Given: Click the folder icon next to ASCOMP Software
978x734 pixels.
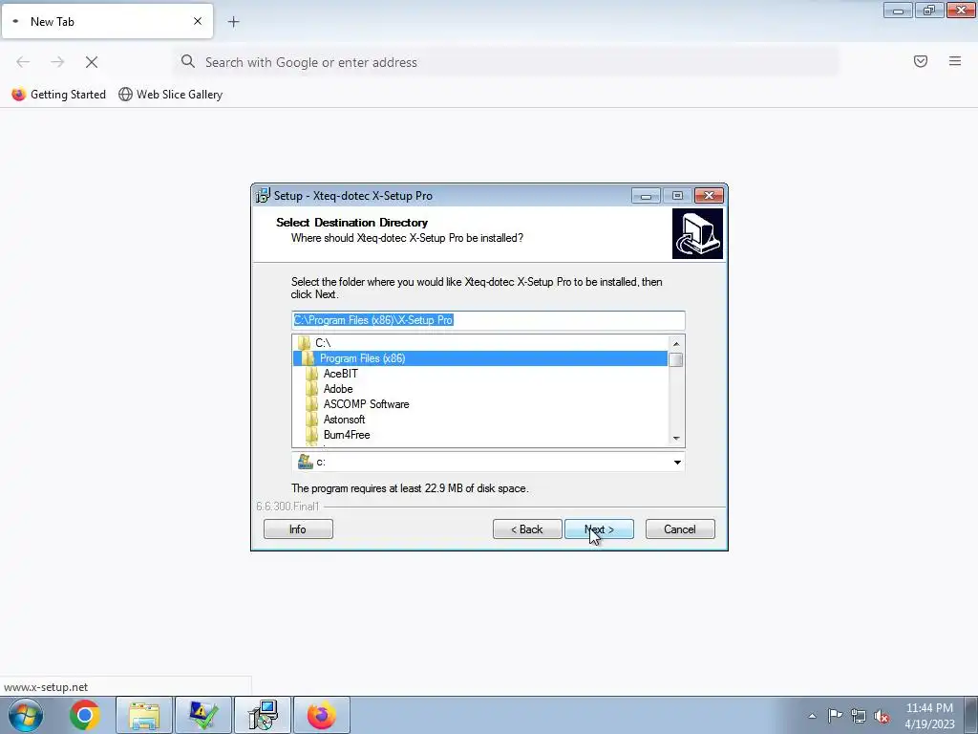Looking at the screenshot, I should click(312, 404).
